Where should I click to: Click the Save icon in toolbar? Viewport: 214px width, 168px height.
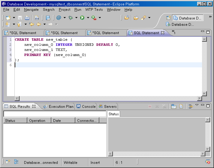click(x=20, y=18)
